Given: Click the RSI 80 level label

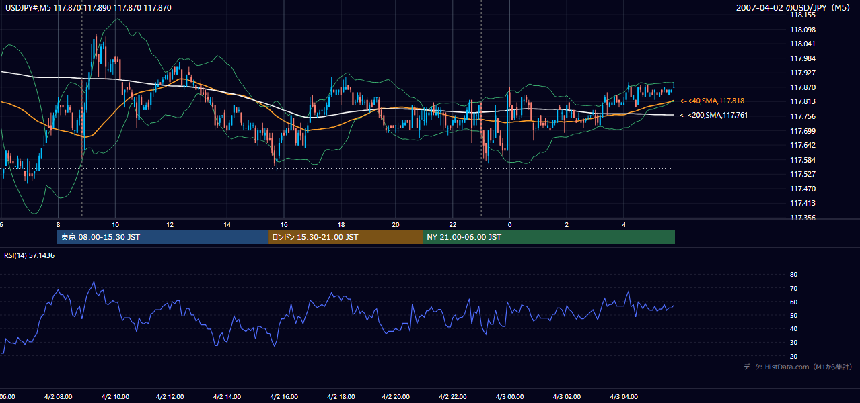Looking at the screenshot, I should [793, 275].
